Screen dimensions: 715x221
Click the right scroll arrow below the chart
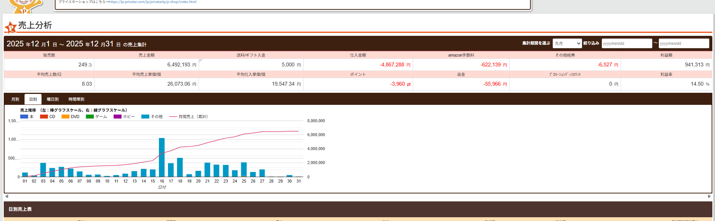(x=709, y=196)
